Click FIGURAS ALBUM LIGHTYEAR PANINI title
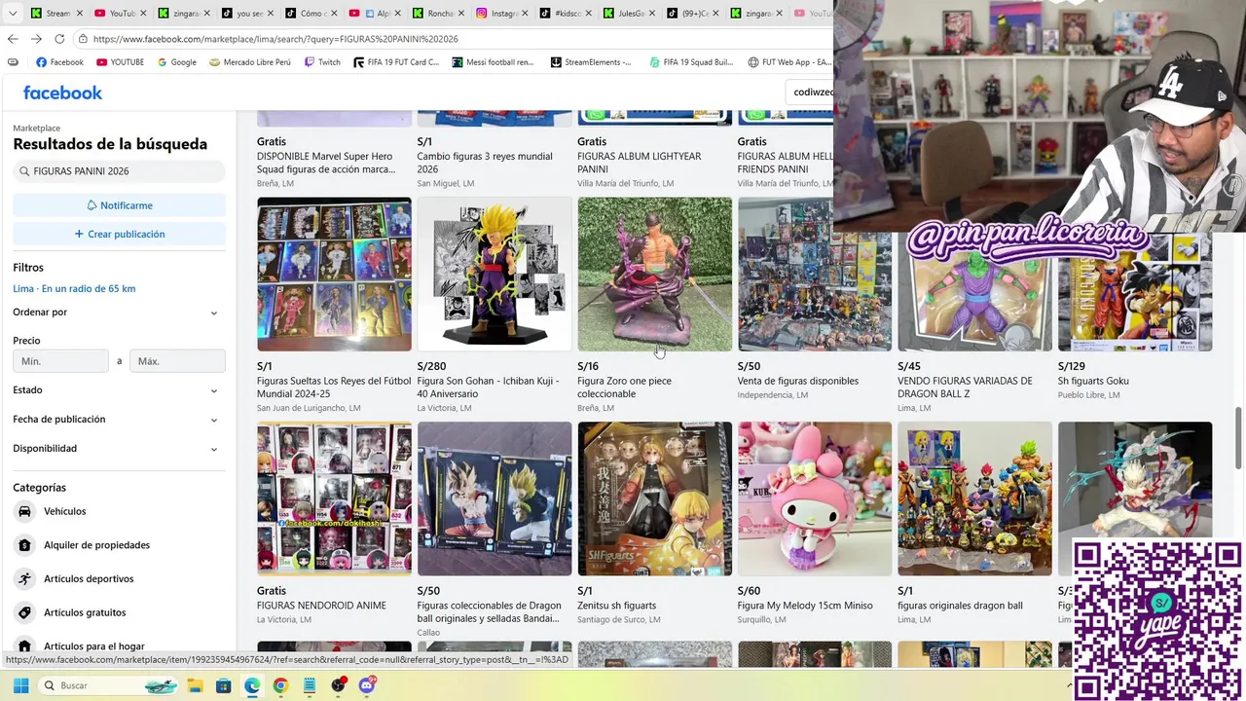 (639, 163)
